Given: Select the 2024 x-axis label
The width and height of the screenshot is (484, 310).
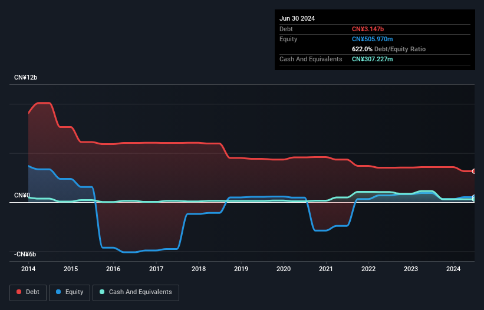Looking at the screenshot, I should pos(453,269).
